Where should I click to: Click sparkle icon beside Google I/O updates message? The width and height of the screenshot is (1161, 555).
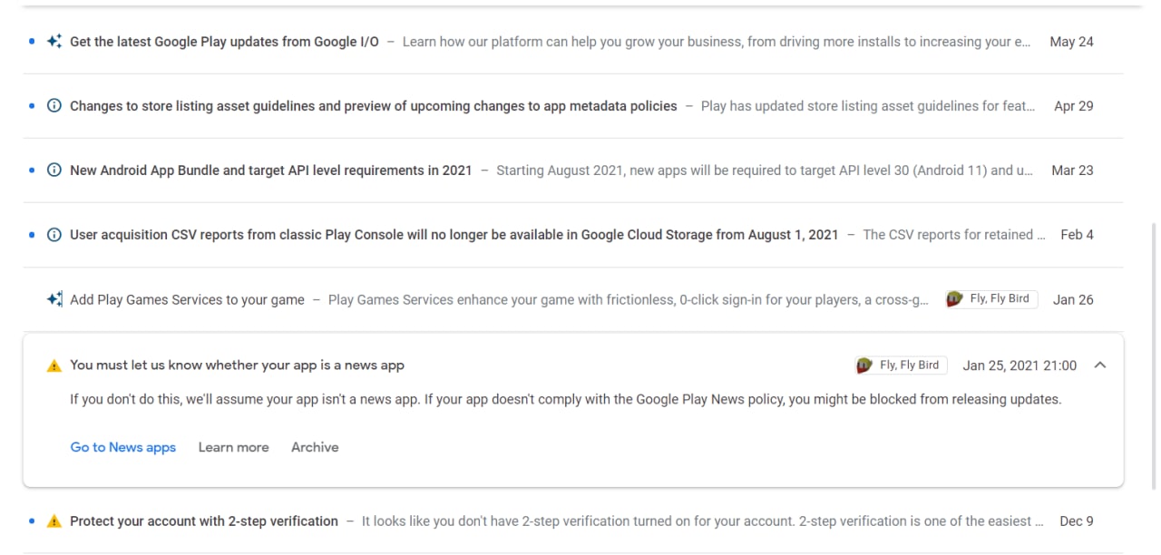point(54,42)
